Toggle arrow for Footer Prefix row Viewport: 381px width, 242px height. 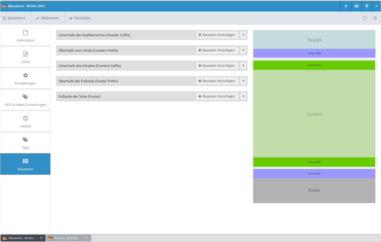(243, 81)
